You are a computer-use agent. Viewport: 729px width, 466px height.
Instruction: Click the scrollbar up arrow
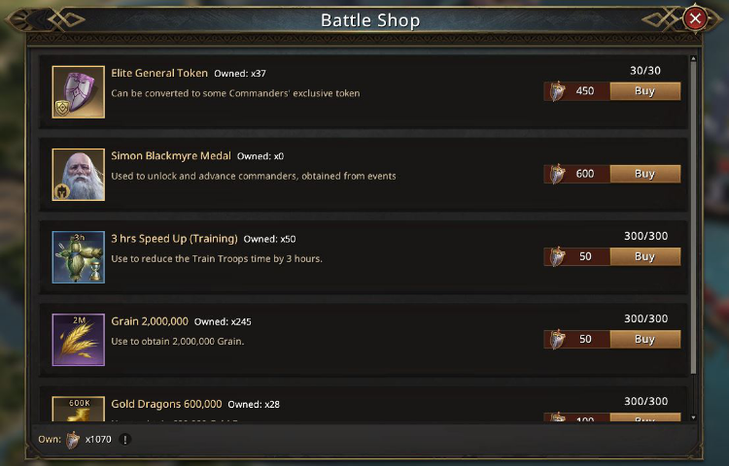point(693,58)
